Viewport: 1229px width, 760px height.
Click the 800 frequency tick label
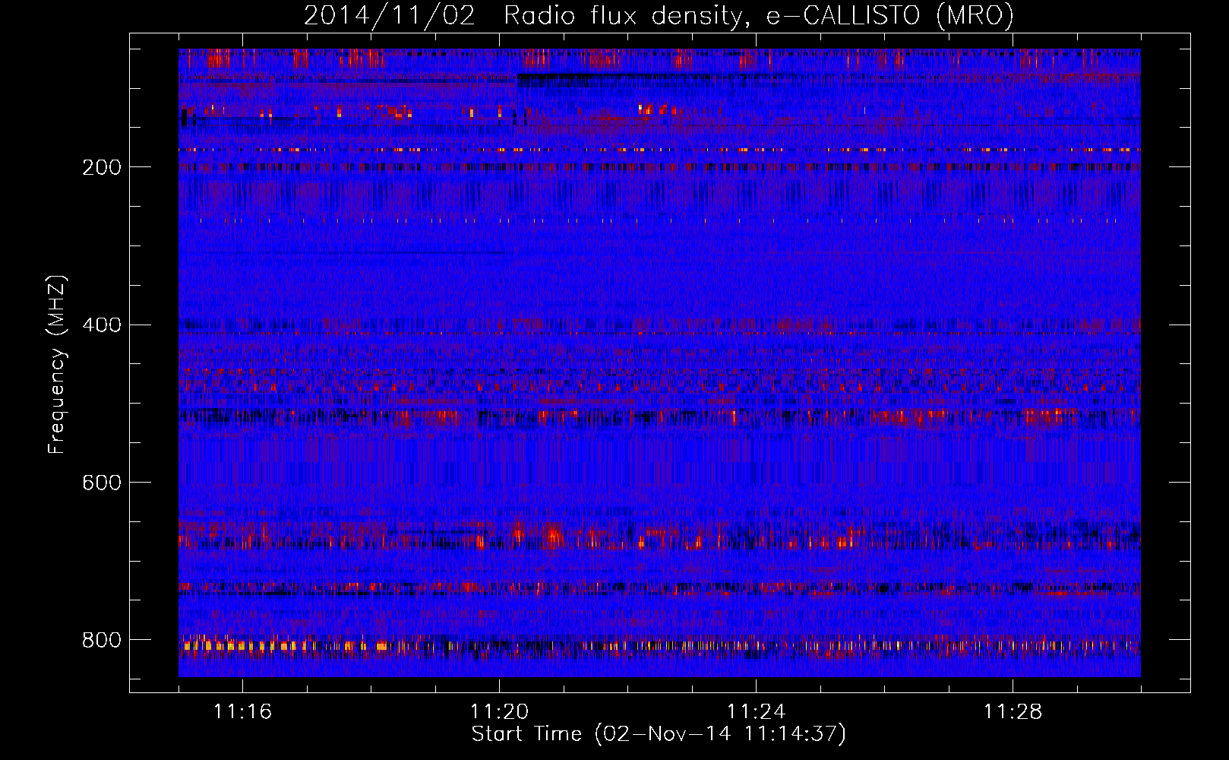coord(101,641)
